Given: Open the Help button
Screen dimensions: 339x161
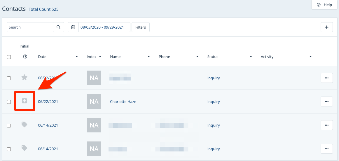Looking at the screenshot, I should tap(324, 5).
